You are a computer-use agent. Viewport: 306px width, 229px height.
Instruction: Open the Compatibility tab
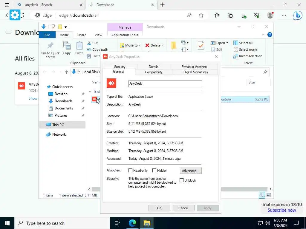[154, 72]
